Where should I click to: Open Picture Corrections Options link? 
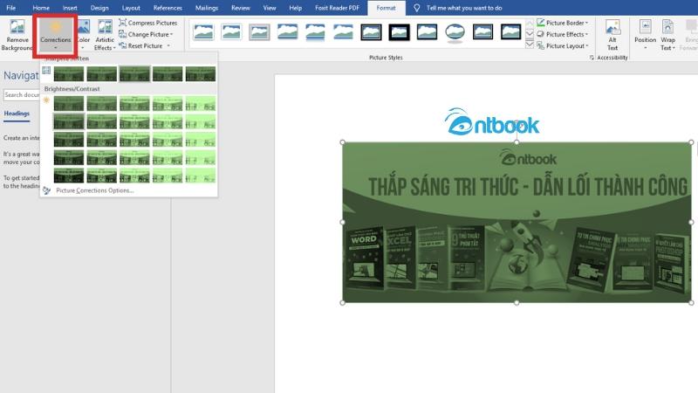[94, 190]
